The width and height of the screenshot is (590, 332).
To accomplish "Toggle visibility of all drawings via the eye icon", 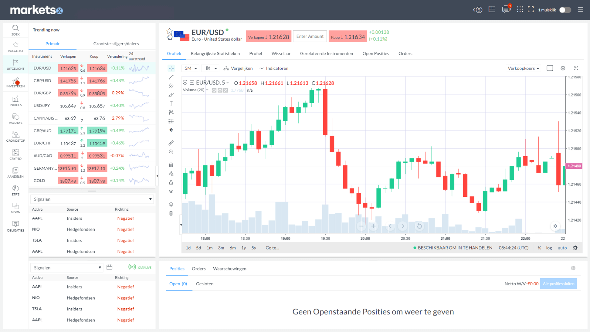I will (171, 191).
